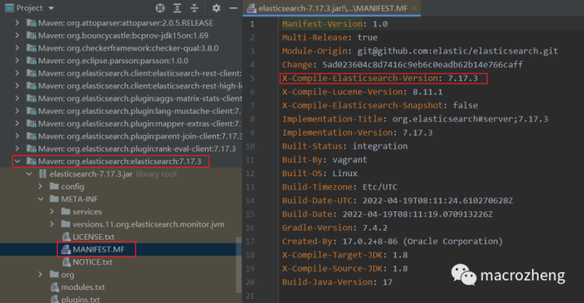
Task: Click Manifest-Version key on line 1
Action: tap(322, 24)
